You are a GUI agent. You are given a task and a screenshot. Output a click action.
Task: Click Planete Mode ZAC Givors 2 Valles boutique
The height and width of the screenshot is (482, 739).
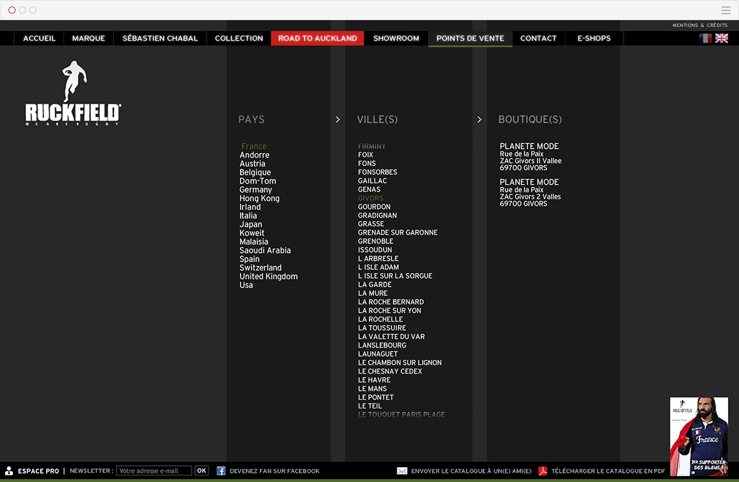(530, 193)
